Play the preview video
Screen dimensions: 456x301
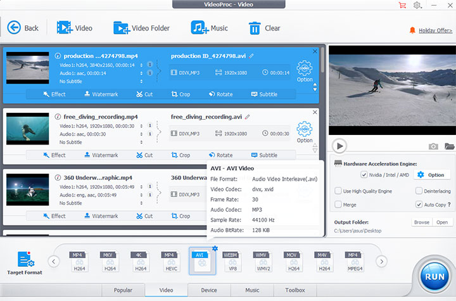(340, 146)
